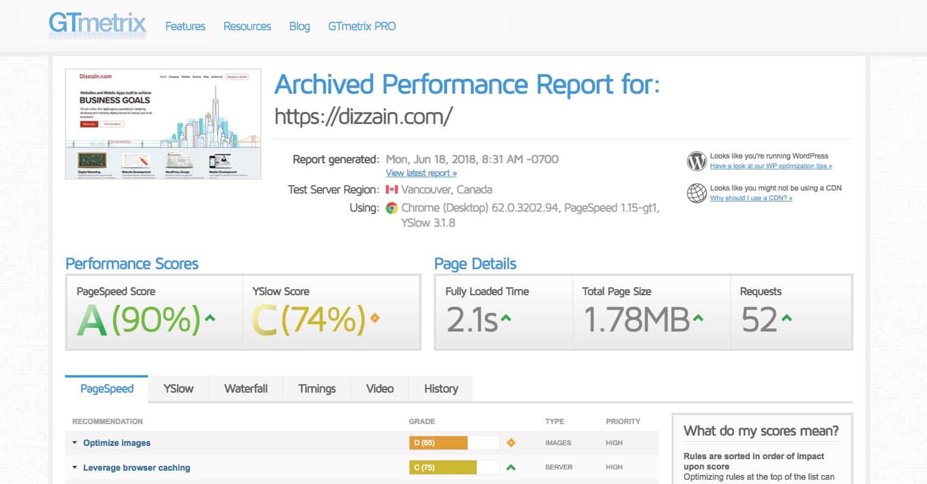
Task: Click the Performance Scores heading
Action: pos(132,264)
